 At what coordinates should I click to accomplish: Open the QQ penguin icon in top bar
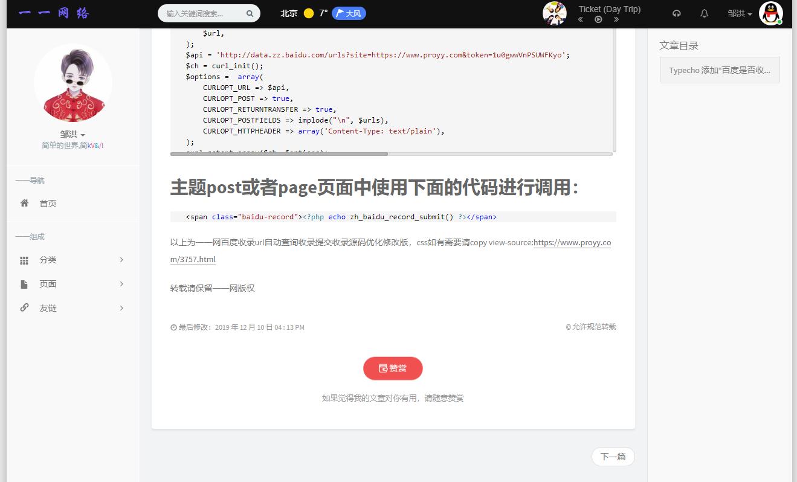(x=771, y=13)
